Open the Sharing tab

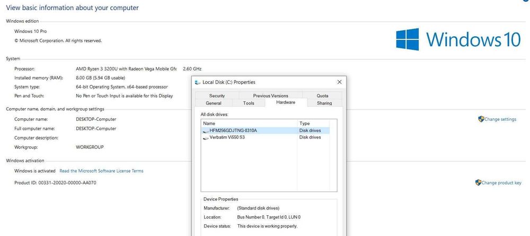pos(324,103)
